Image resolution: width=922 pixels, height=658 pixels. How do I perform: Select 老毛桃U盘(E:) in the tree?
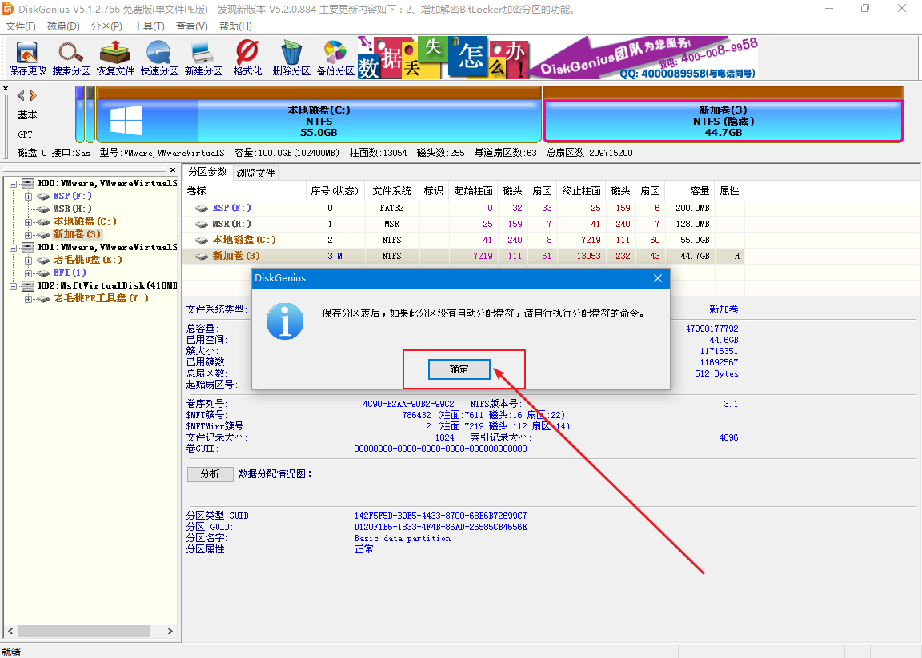click(x=87, y=260)
